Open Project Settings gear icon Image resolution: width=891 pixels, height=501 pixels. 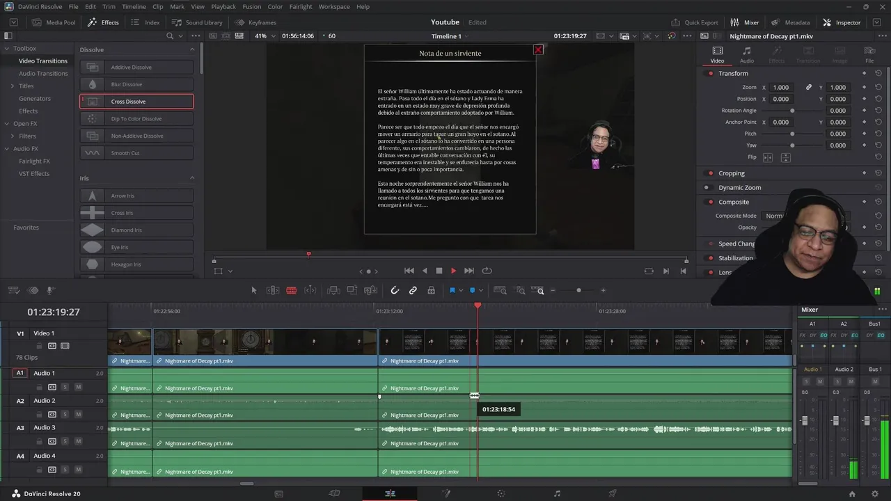tap(875, 493)
